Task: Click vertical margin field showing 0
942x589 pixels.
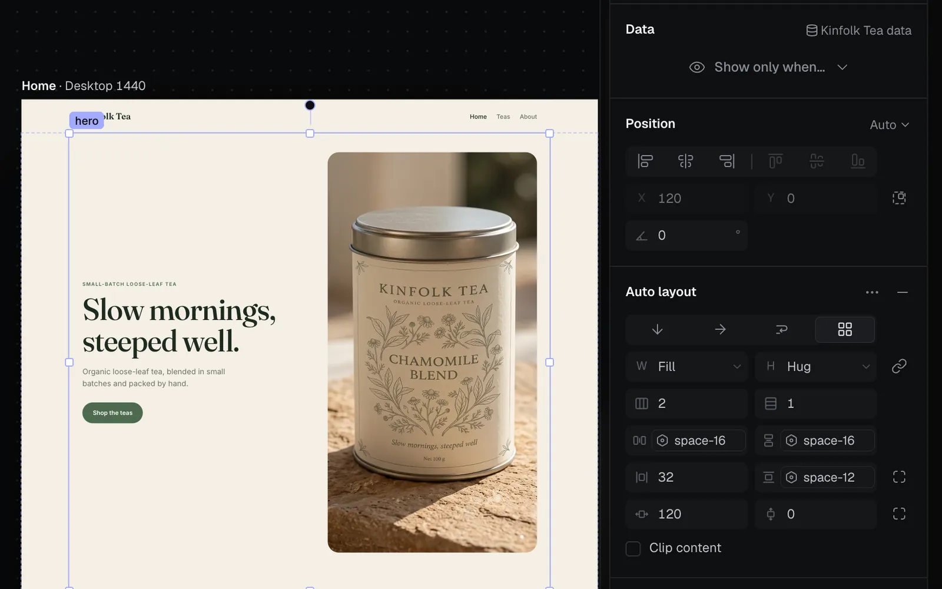Action: (816, 514)
